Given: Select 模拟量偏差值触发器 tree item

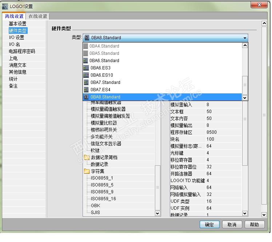Looking at the screenshot, I should 110,116.
